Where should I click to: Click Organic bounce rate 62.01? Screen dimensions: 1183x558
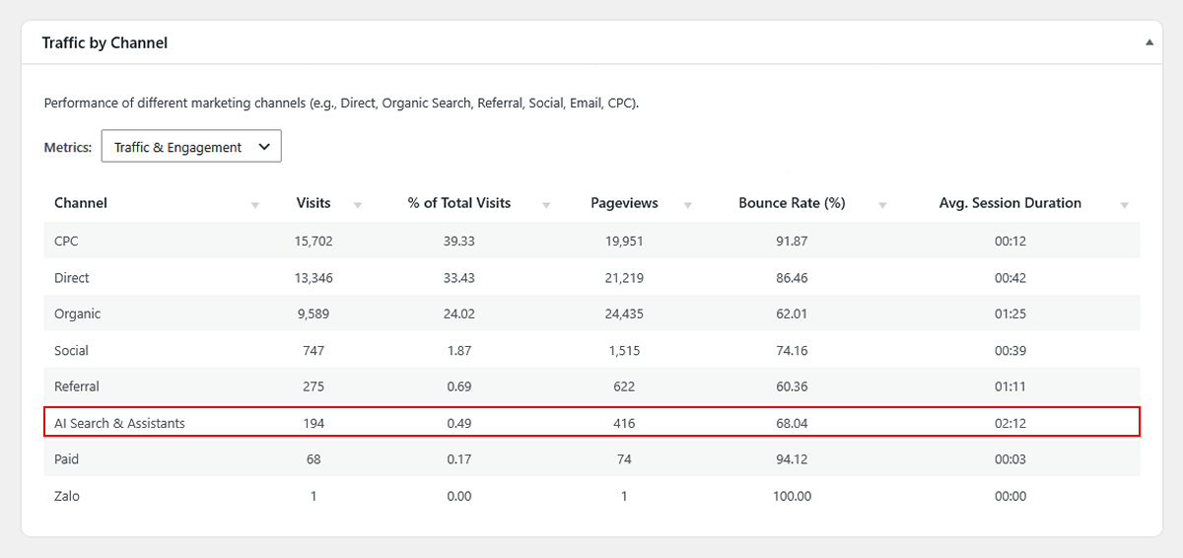tap(793, 314)
